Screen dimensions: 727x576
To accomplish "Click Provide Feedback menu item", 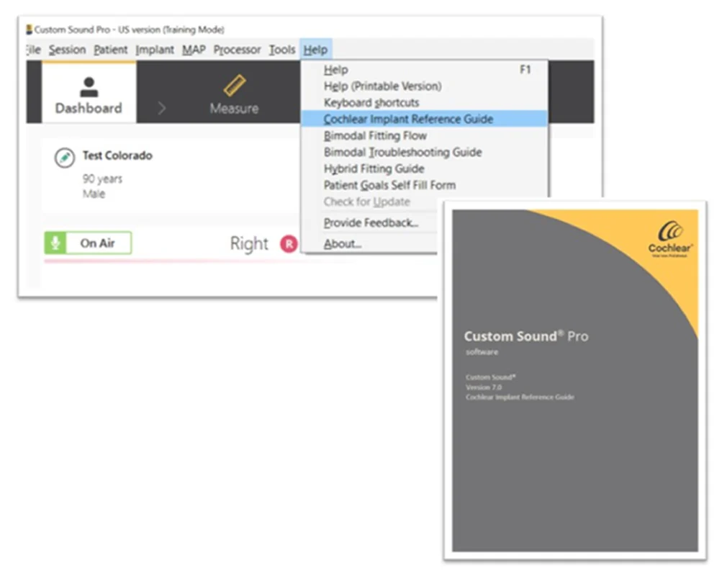I will pyautogui.click(x=371, y=222).
